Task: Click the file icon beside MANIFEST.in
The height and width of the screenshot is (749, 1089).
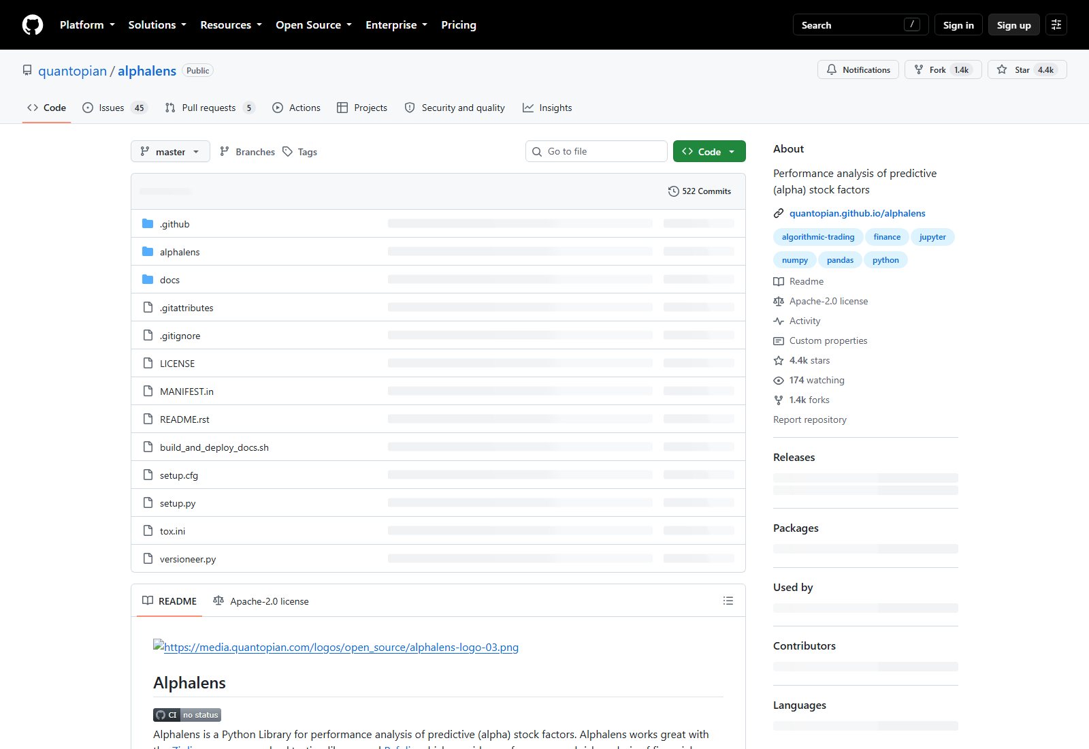Action: coord(148,391)
